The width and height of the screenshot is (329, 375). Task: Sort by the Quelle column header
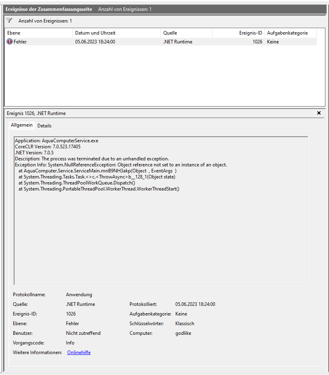tap(187, 33)
